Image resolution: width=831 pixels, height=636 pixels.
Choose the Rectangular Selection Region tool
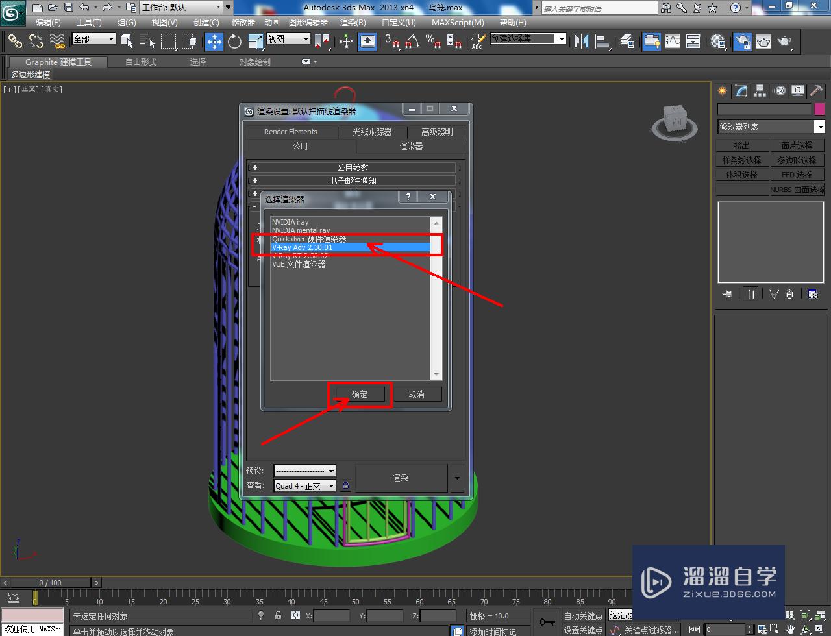point(169,42)
